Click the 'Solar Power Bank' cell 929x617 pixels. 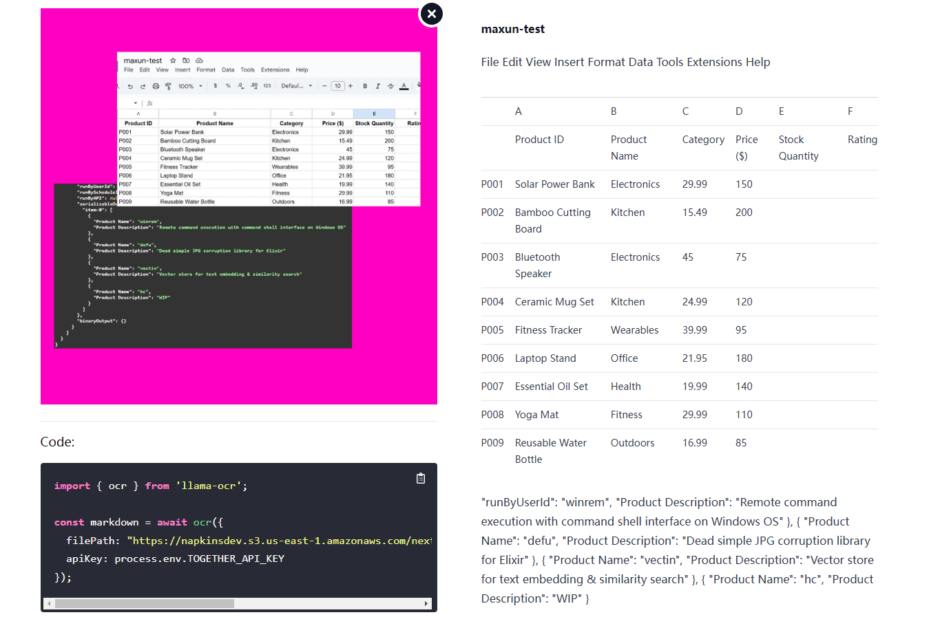(x=555, y=184)
